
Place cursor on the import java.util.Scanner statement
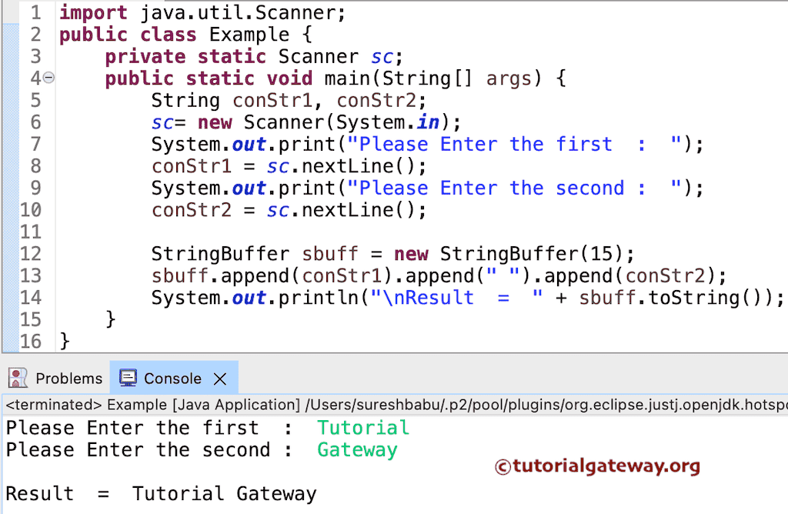tap(200, 12)
